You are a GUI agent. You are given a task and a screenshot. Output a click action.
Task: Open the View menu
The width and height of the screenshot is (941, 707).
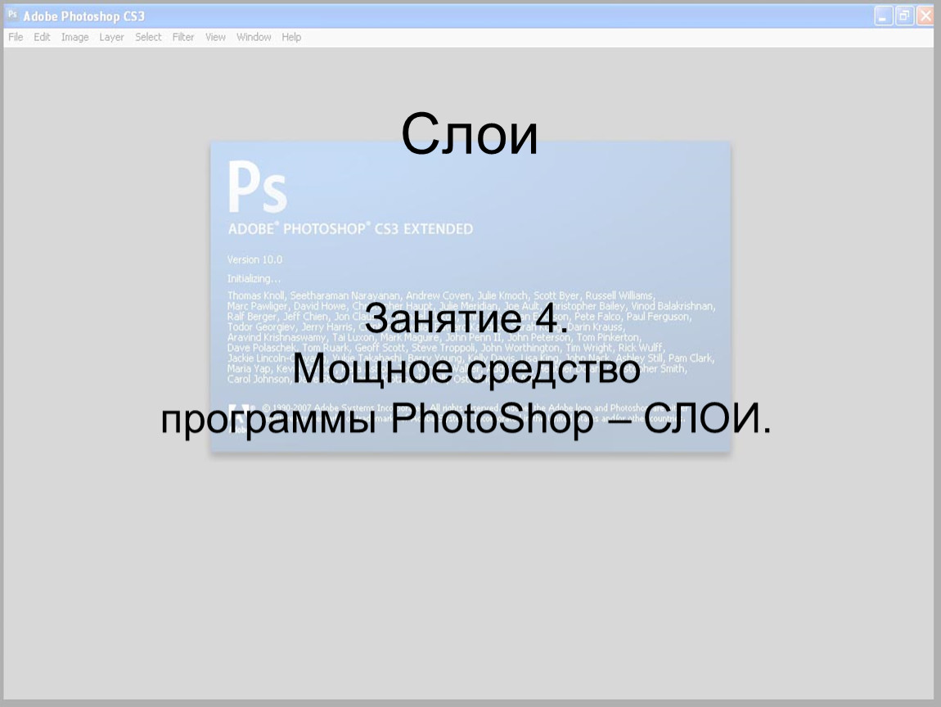(x=215, y=37)
